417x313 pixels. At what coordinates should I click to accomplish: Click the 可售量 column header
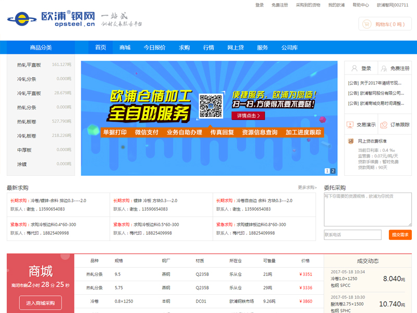269,260
